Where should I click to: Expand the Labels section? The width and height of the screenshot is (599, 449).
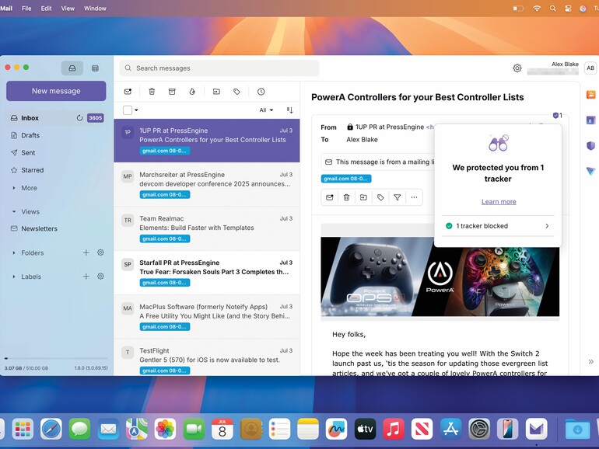(14, 277)
